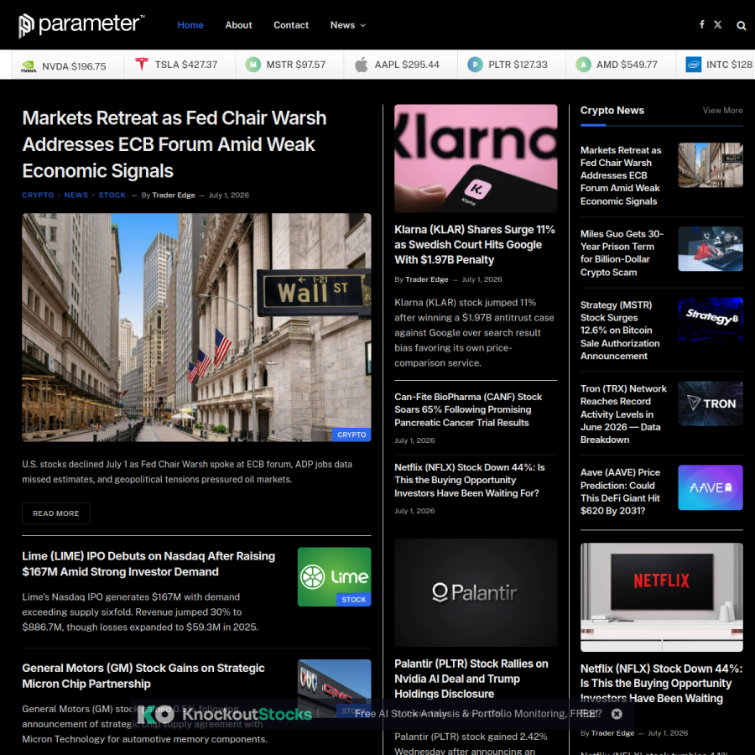Open the Klarna header image
This screenshot has height=755, width=755.
coord(476,159)
